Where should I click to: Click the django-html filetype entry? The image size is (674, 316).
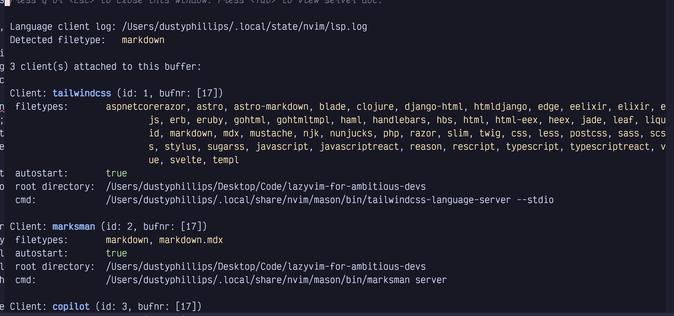[434, 107]
